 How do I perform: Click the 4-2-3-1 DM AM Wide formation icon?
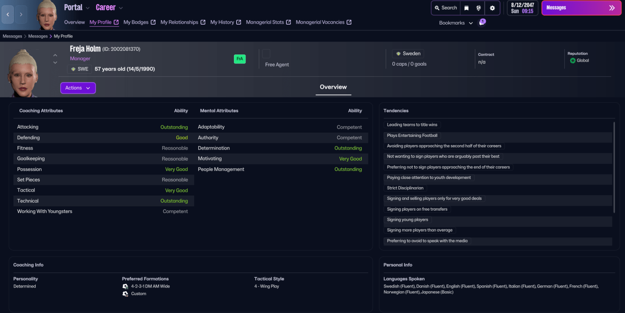pos(125,286)
